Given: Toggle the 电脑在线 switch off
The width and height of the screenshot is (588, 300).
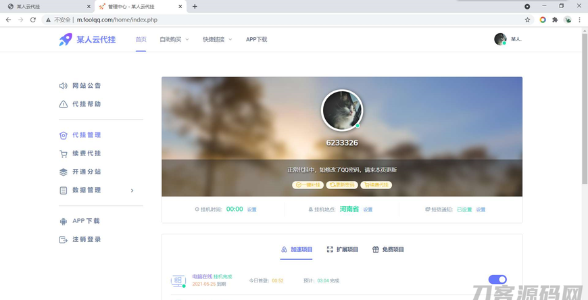Looking at the screenshot, I should pos(497,280).
